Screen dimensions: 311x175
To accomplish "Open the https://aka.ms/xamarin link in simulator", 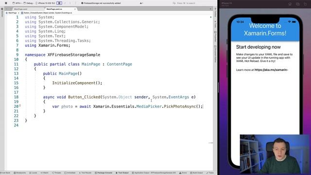I will pyautogui.click(x=271, y=70).
